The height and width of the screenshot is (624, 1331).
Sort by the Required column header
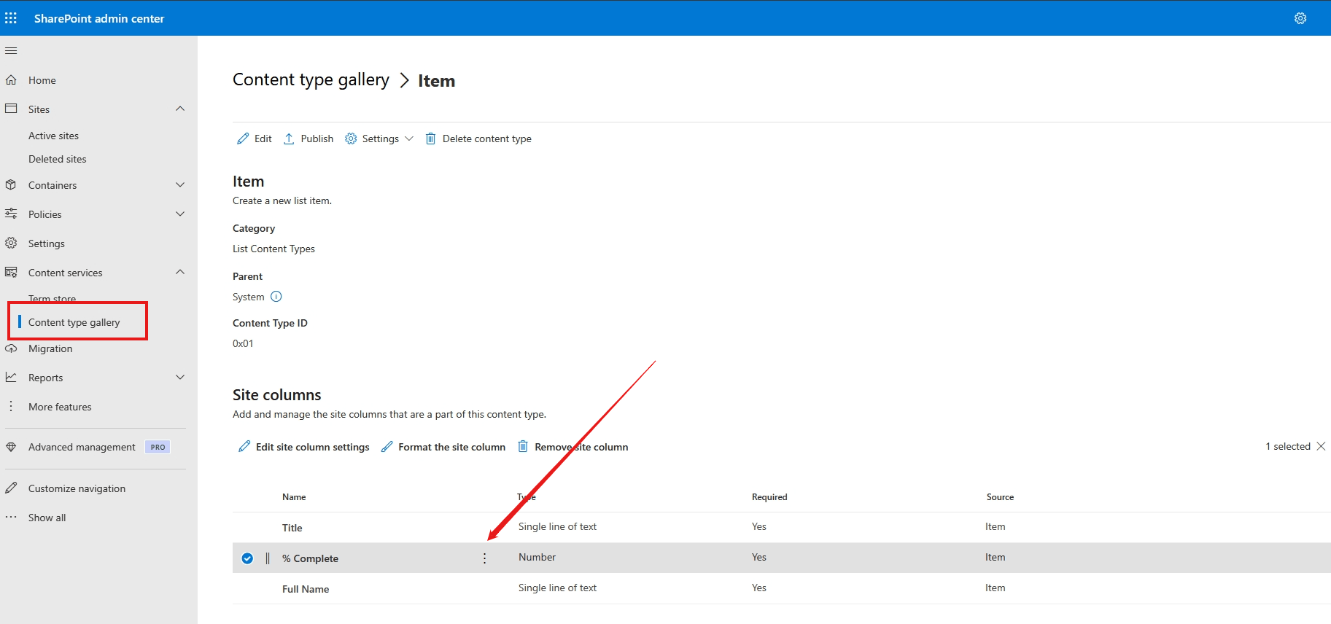tap(769, 497)
